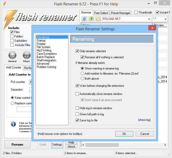Select Renaming in settings list
The image size is (172, 158).
(52, 37)
